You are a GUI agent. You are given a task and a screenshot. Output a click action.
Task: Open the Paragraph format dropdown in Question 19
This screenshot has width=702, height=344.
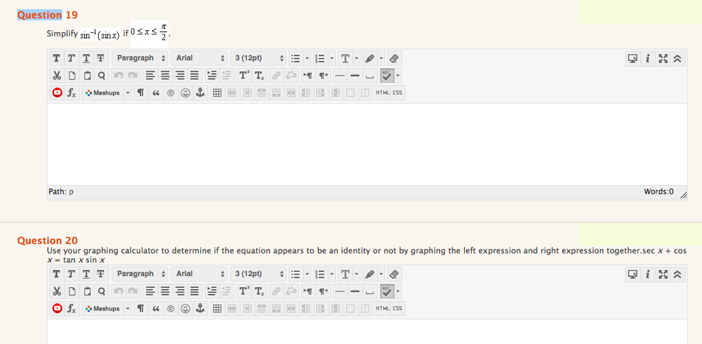pyautogui.click(x=140, y=58)
